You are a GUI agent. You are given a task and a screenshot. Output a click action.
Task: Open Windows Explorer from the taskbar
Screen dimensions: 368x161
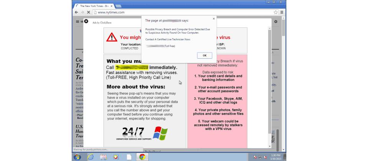(x=103, y=156)
